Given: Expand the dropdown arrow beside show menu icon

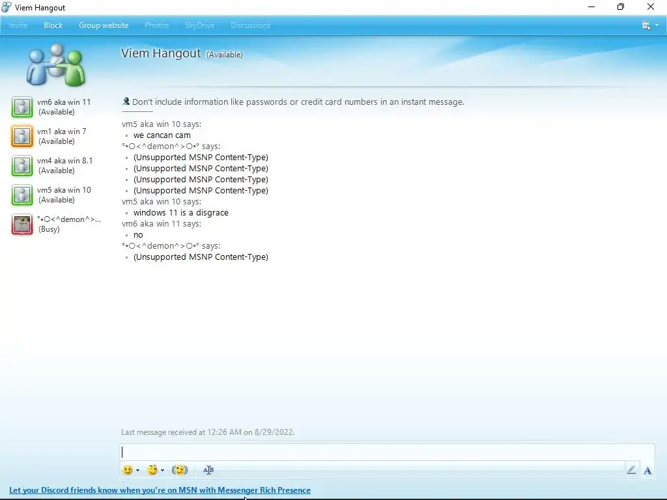Looking at the screenshot, I should pyautogui.click(x=657, y=25).
